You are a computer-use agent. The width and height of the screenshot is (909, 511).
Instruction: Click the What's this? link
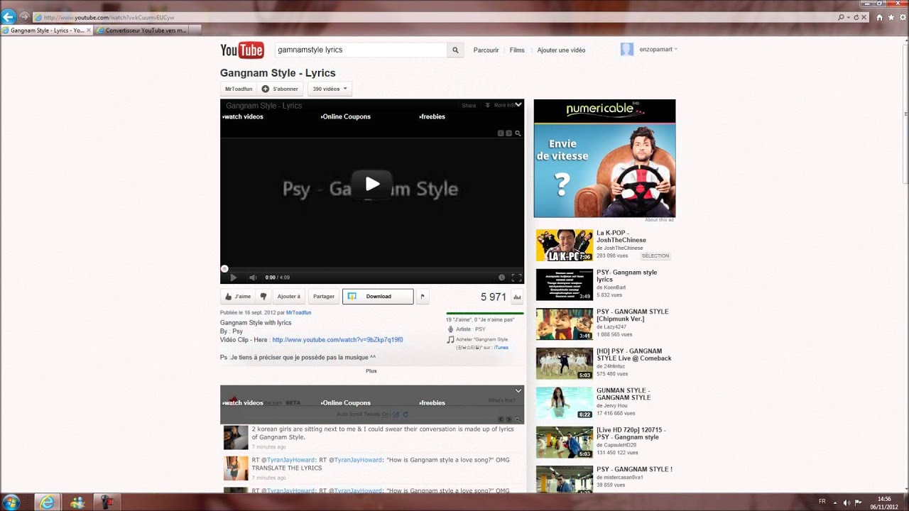[x=501, y=400]
